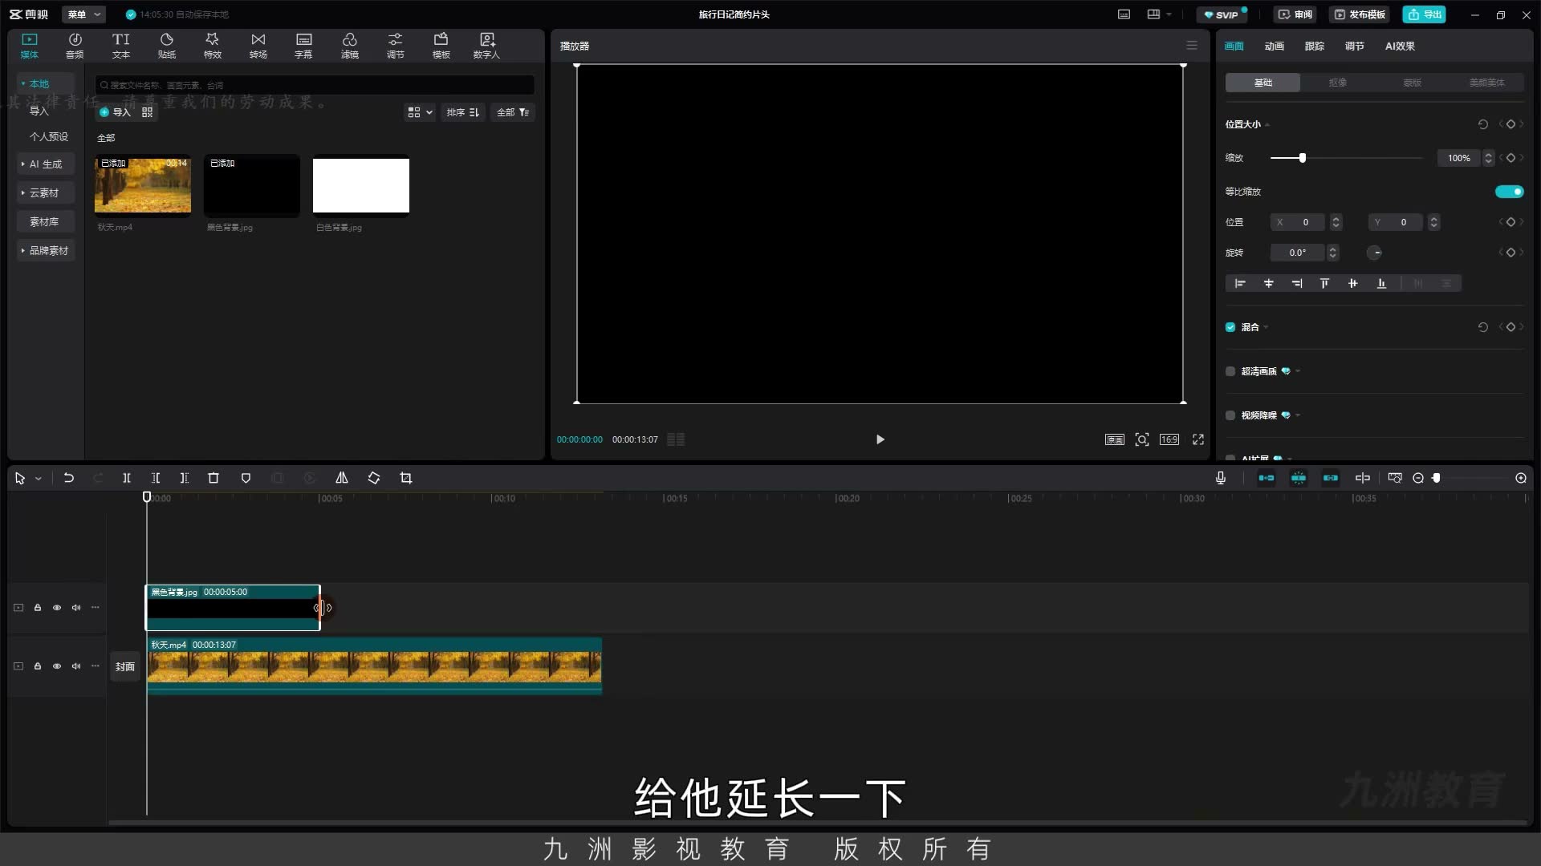Open the 字幕 captions panel

(303, 46)
